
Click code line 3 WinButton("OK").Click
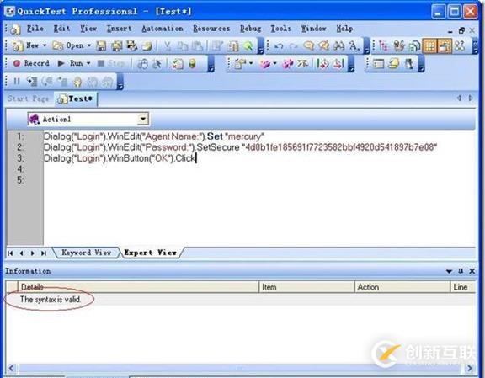[120, 158]
